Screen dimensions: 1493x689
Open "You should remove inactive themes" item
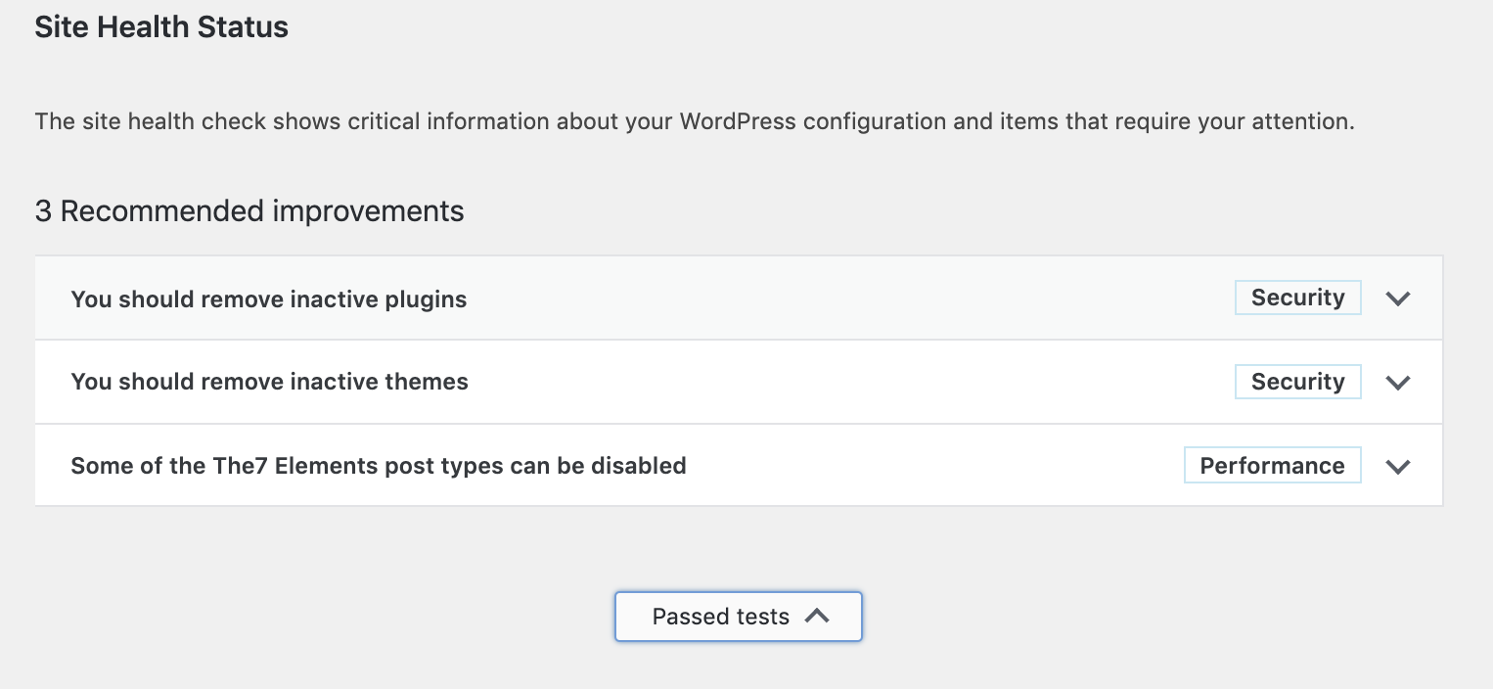click(x=270, y=382)
